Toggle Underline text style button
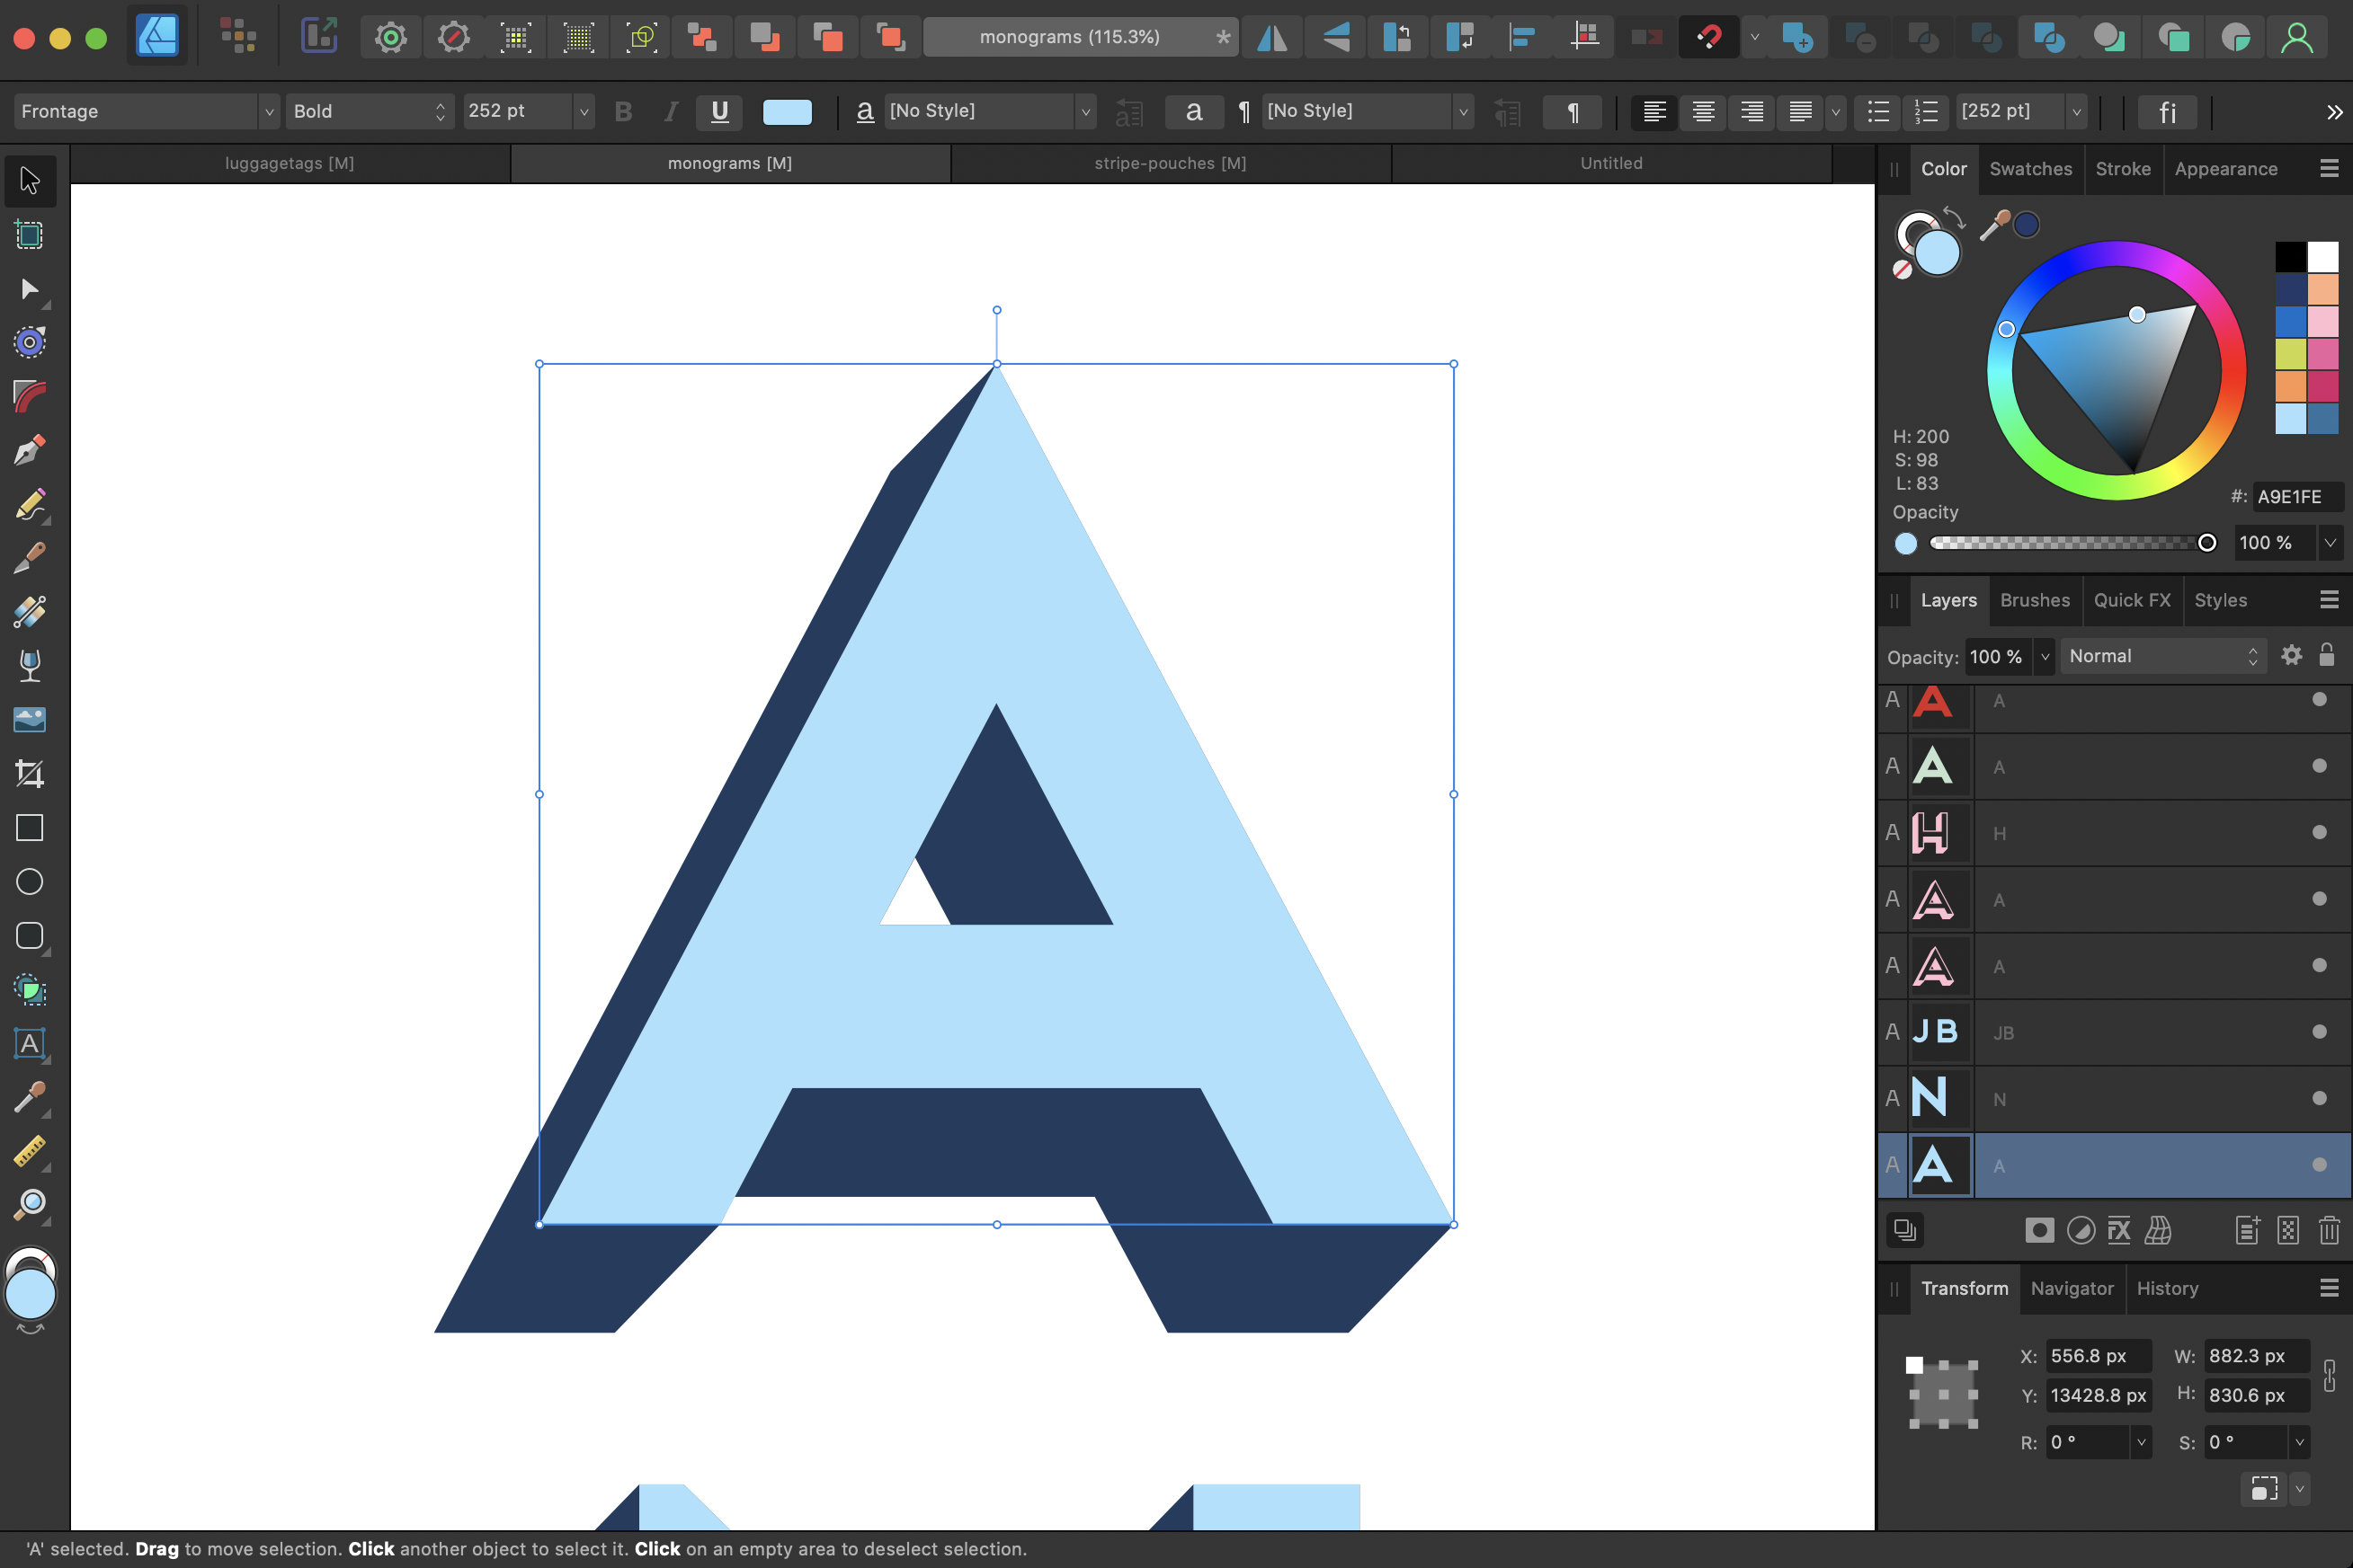Image resolution: width=2353 pixels, height=1568 pixels. pyautogui.click(x=719, y=112)
